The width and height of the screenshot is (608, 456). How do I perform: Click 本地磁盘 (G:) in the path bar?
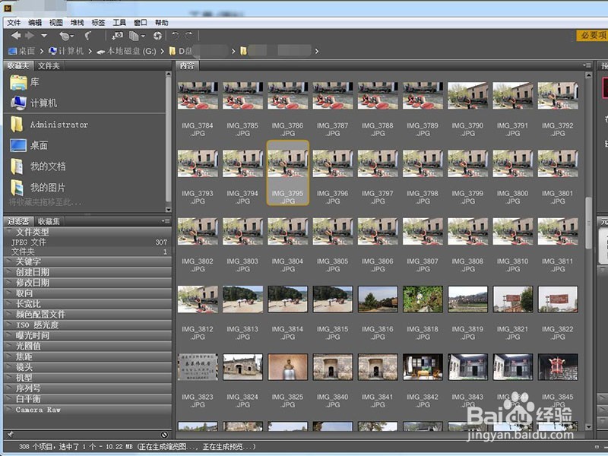[126, 51]
